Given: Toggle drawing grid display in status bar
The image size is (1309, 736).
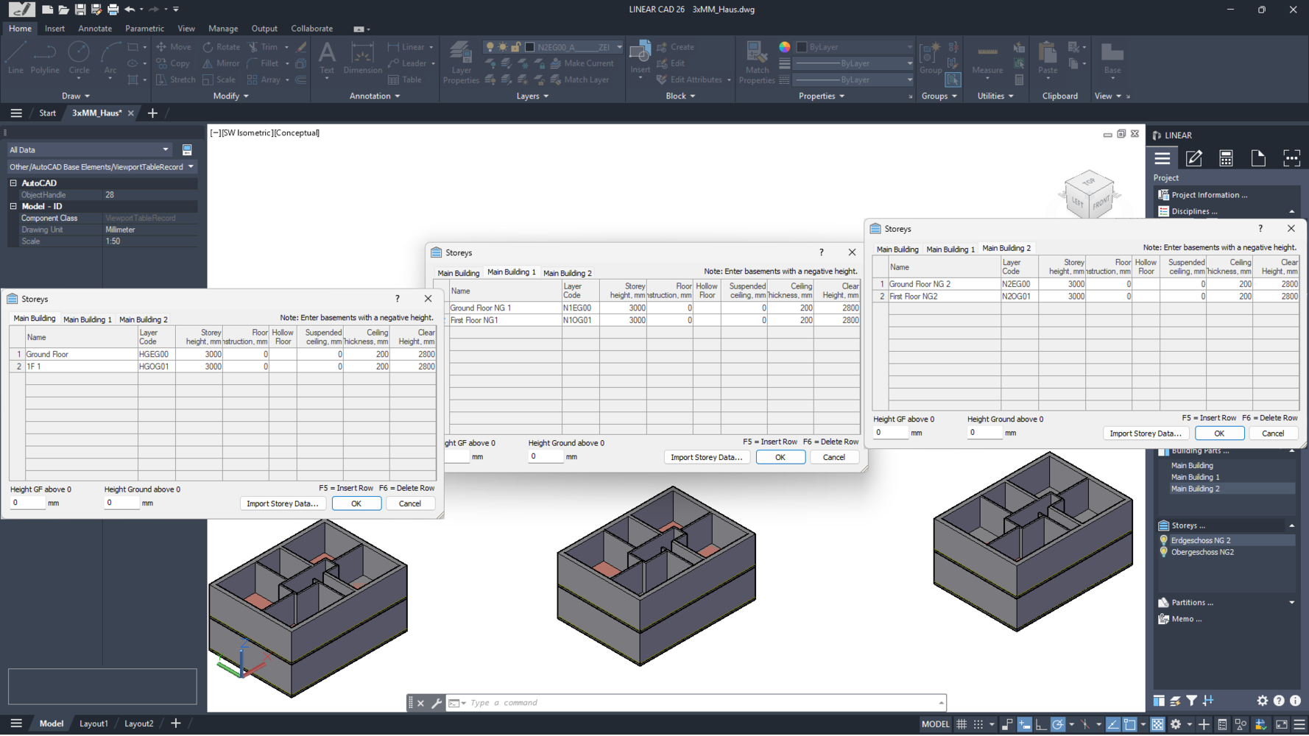Looking at the screenshot, I should click(x=962, y=724).
